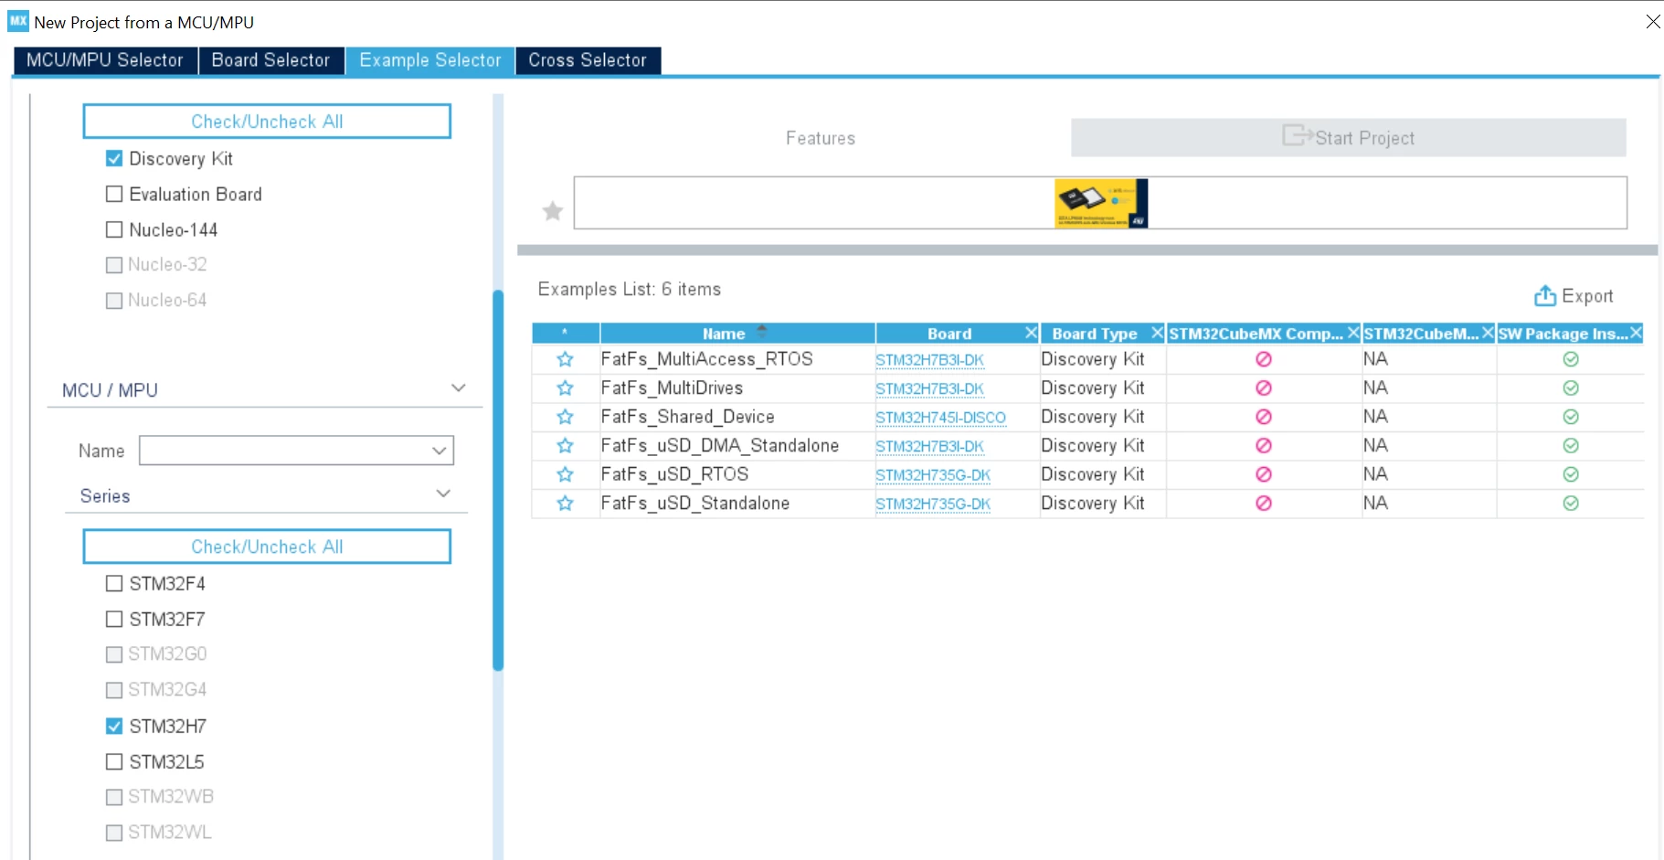This screenshot has width=1664, height=860.
Task: Click the Export icon above the table
Action: 1545,295
